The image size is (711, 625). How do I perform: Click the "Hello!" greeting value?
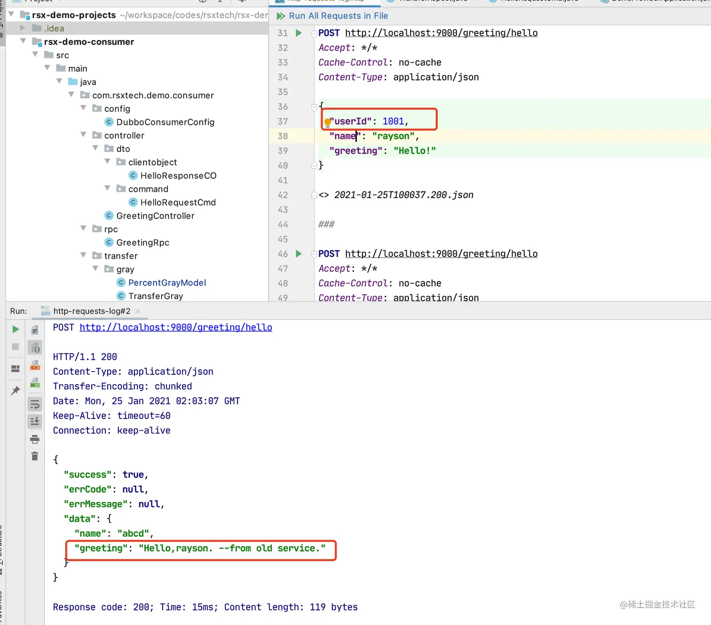click(415, 151)
